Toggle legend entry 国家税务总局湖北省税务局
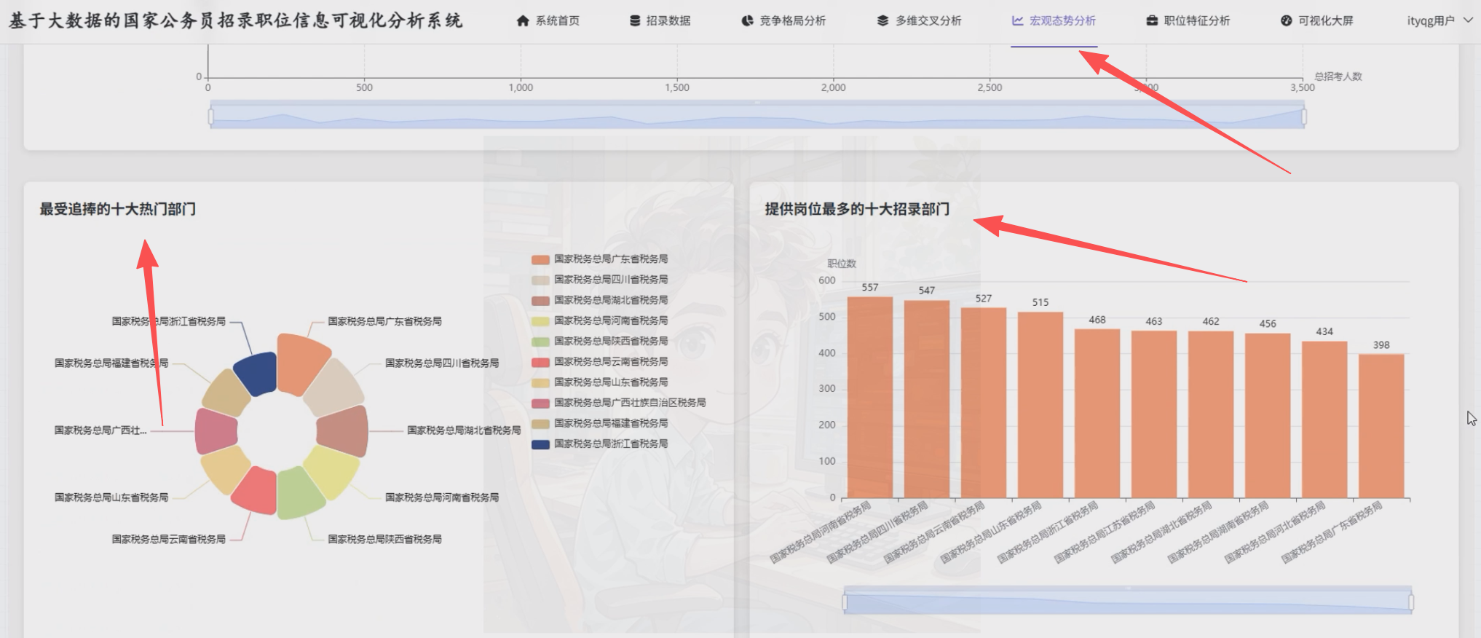 [600, 300]
